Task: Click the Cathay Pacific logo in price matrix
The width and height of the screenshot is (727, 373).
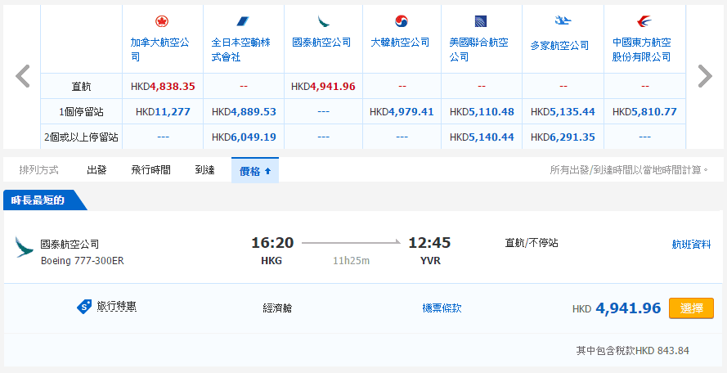Action: 323,21
